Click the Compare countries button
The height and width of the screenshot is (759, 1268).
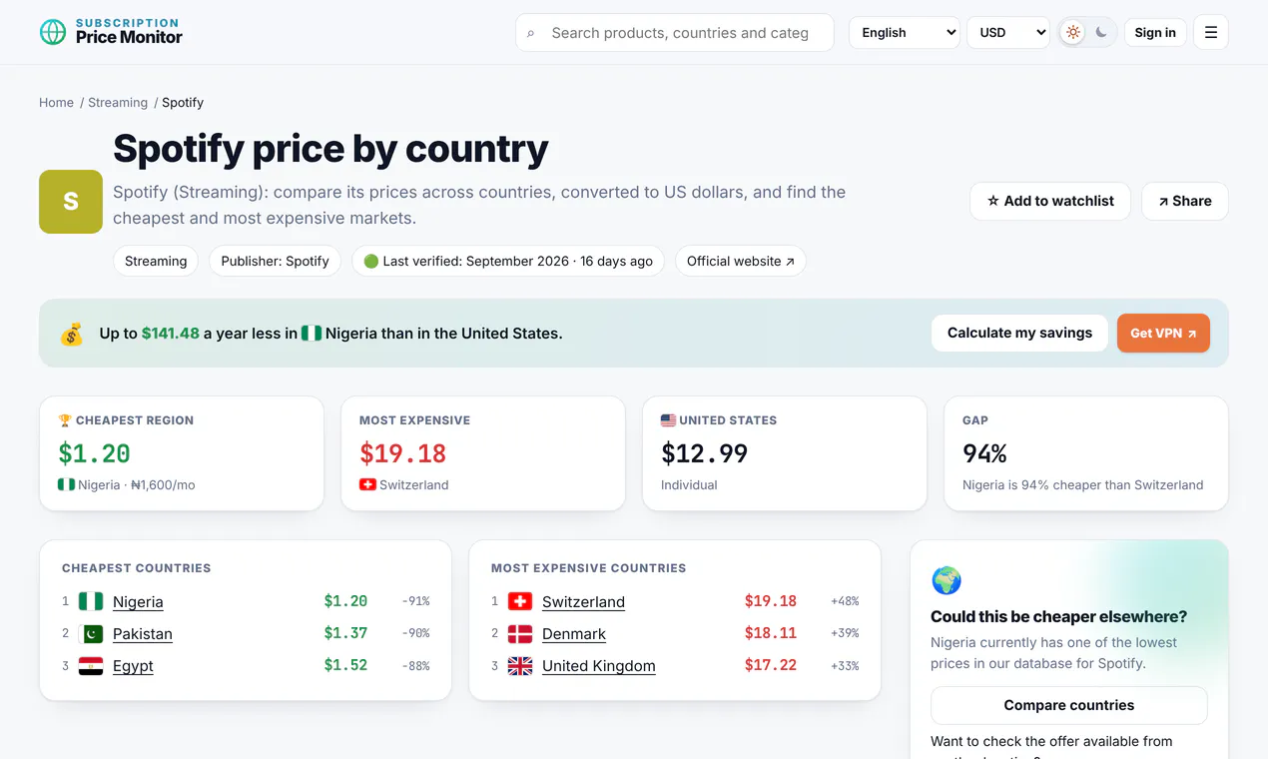1069,705
